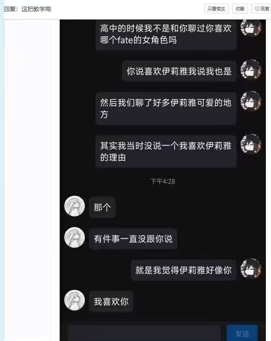Click the chat screenshot image thumbnail
The height and width of the screenshot is (341, 271).
[x=163, y=180]
